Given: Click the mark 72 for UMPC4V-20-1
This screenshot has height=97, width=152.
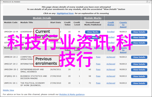Looking at the screenshot, I should [x=90, y=83].
